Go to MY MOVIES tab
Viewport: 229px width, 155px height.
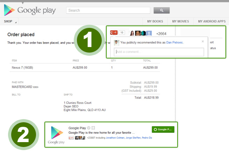(180, 21)
